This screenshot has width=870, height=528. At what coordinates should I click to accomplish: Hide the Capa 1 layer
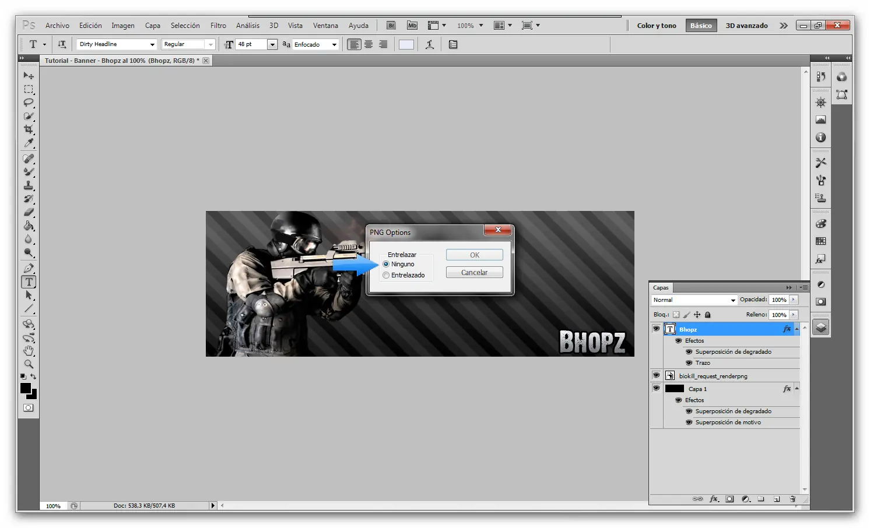point(657,388)
